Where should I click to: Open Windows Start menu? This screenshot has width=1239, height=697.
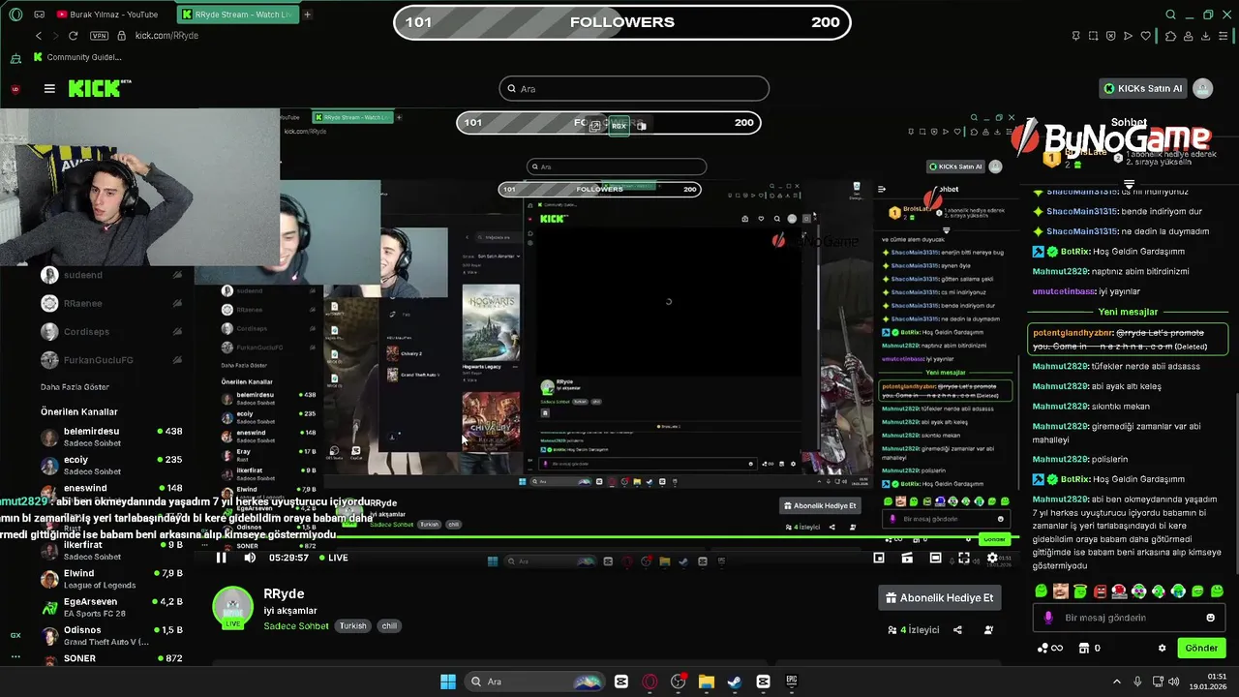pyautogui.click(x=448, y=682)
